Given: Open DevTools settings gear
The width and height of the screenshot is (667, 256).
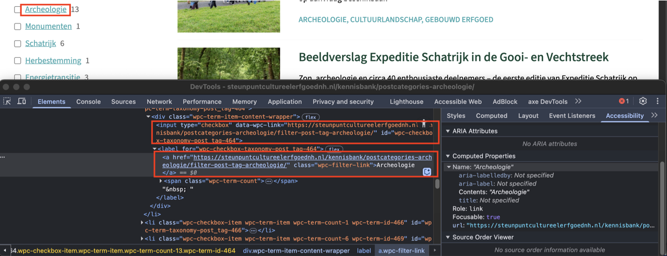Looking at the screenshot, I should 643,101.
